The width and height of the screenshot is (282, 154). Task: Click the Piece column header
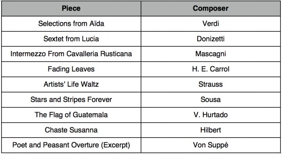click(71, 9)
